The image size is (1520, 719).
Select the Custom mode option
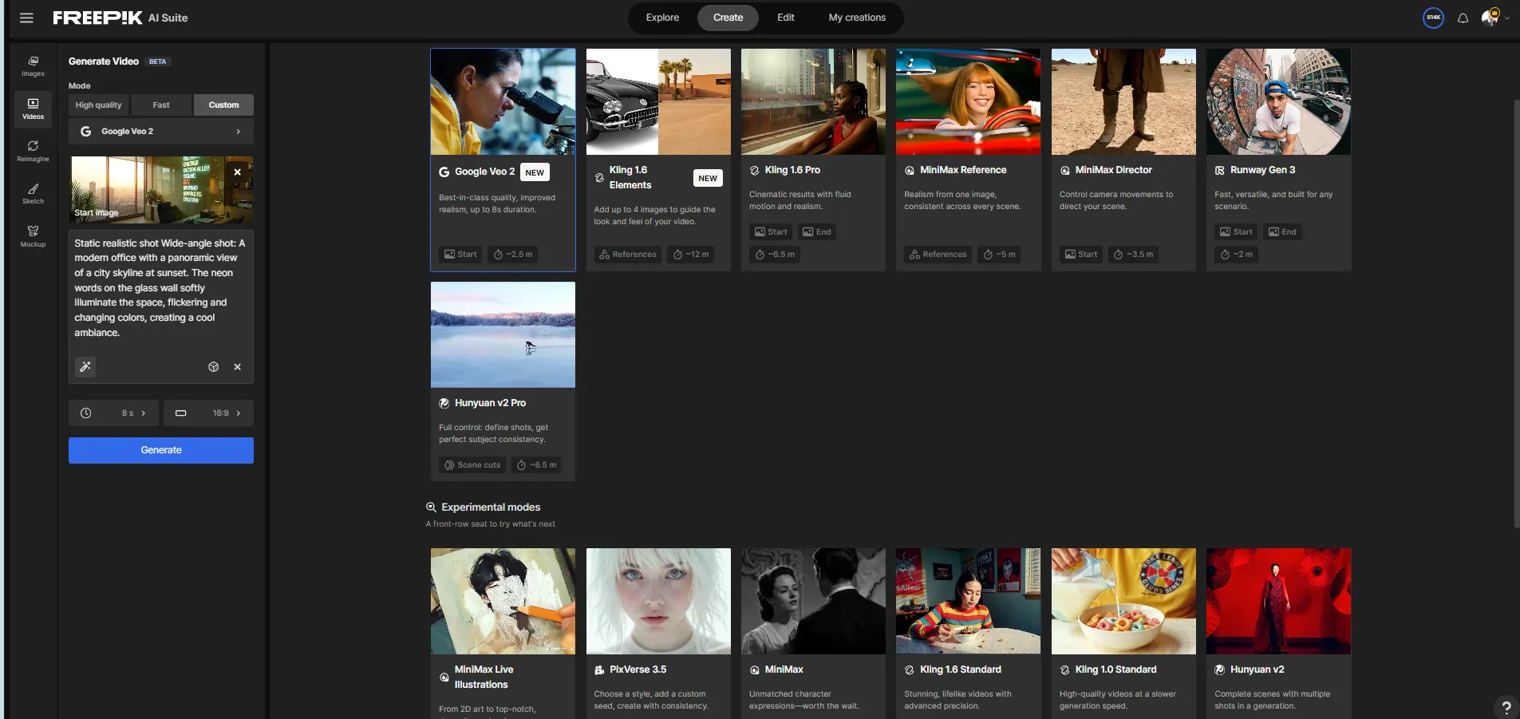(x=223, y=105)
